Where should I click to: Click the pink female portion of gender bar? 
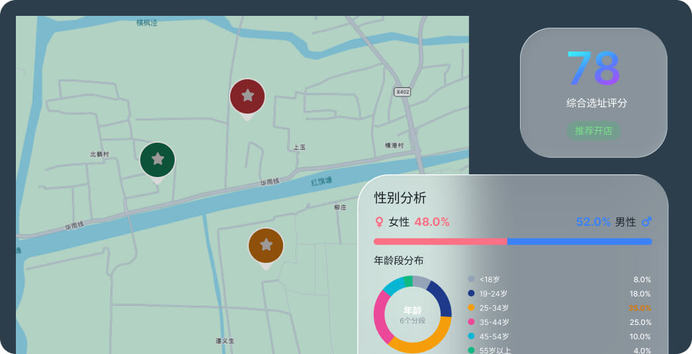pyautogui.click(x=440, y=242)
